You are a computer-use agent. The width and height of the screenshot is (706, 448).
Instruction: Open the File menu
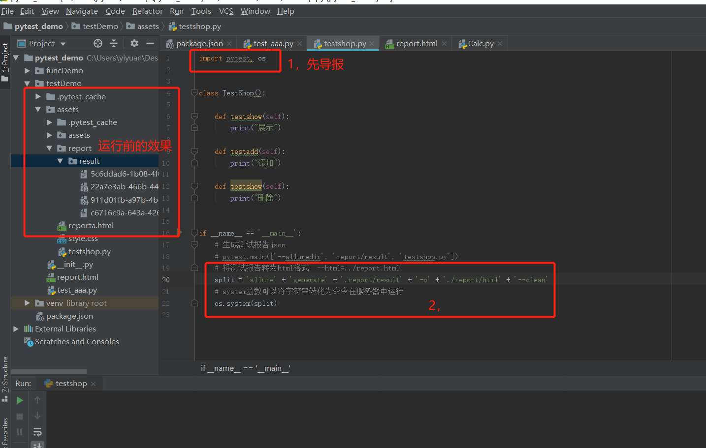(7, 11)
